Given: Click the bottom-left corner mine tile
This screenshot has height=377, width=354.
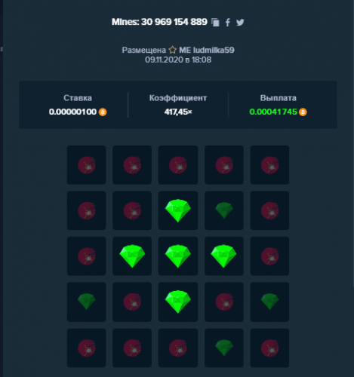Looking at the screenshot, I should (x=86, y=348).
